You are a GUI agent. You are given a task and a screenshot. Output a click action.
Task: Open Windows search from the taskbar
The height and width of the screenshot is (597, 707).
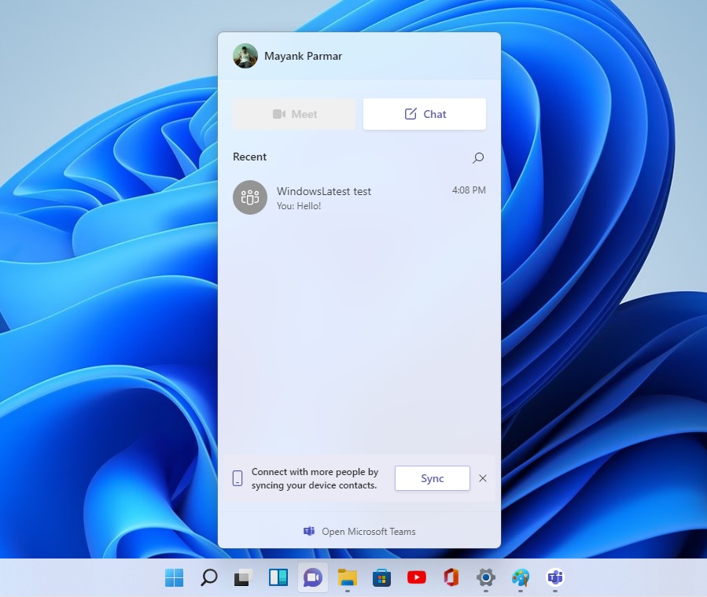208,577
